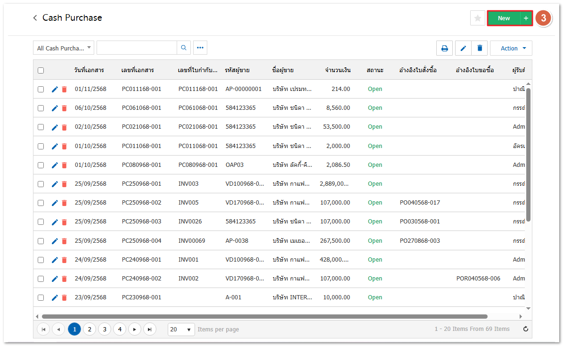This screenshot has height=346, width=563.
Task: Edit document PC011168-001 with pencil icon
Action: click(x=55, y=89)
